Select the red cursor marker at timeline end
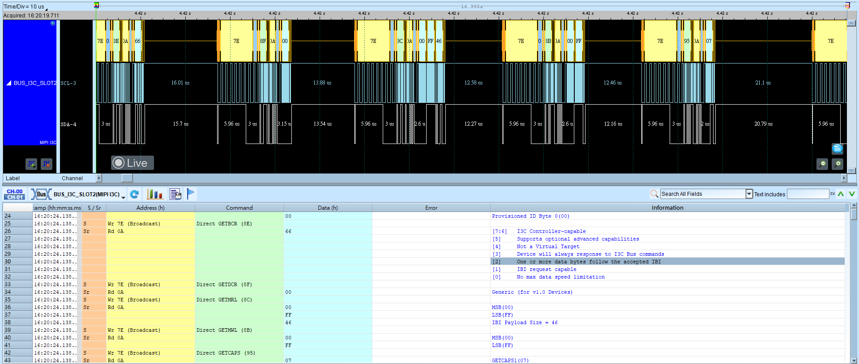 pyautogui.click(x=847, y=6)
